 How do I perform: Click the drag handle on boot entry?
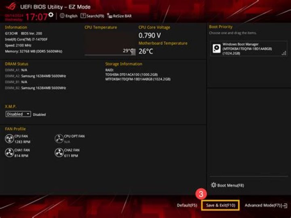coord(284,53)
